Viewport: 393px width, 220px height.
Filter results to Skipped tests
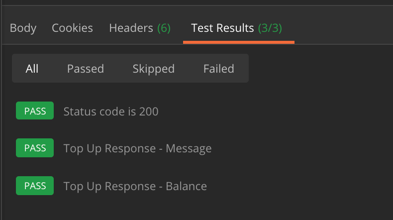pyautogui.click(x=153, y=68)
